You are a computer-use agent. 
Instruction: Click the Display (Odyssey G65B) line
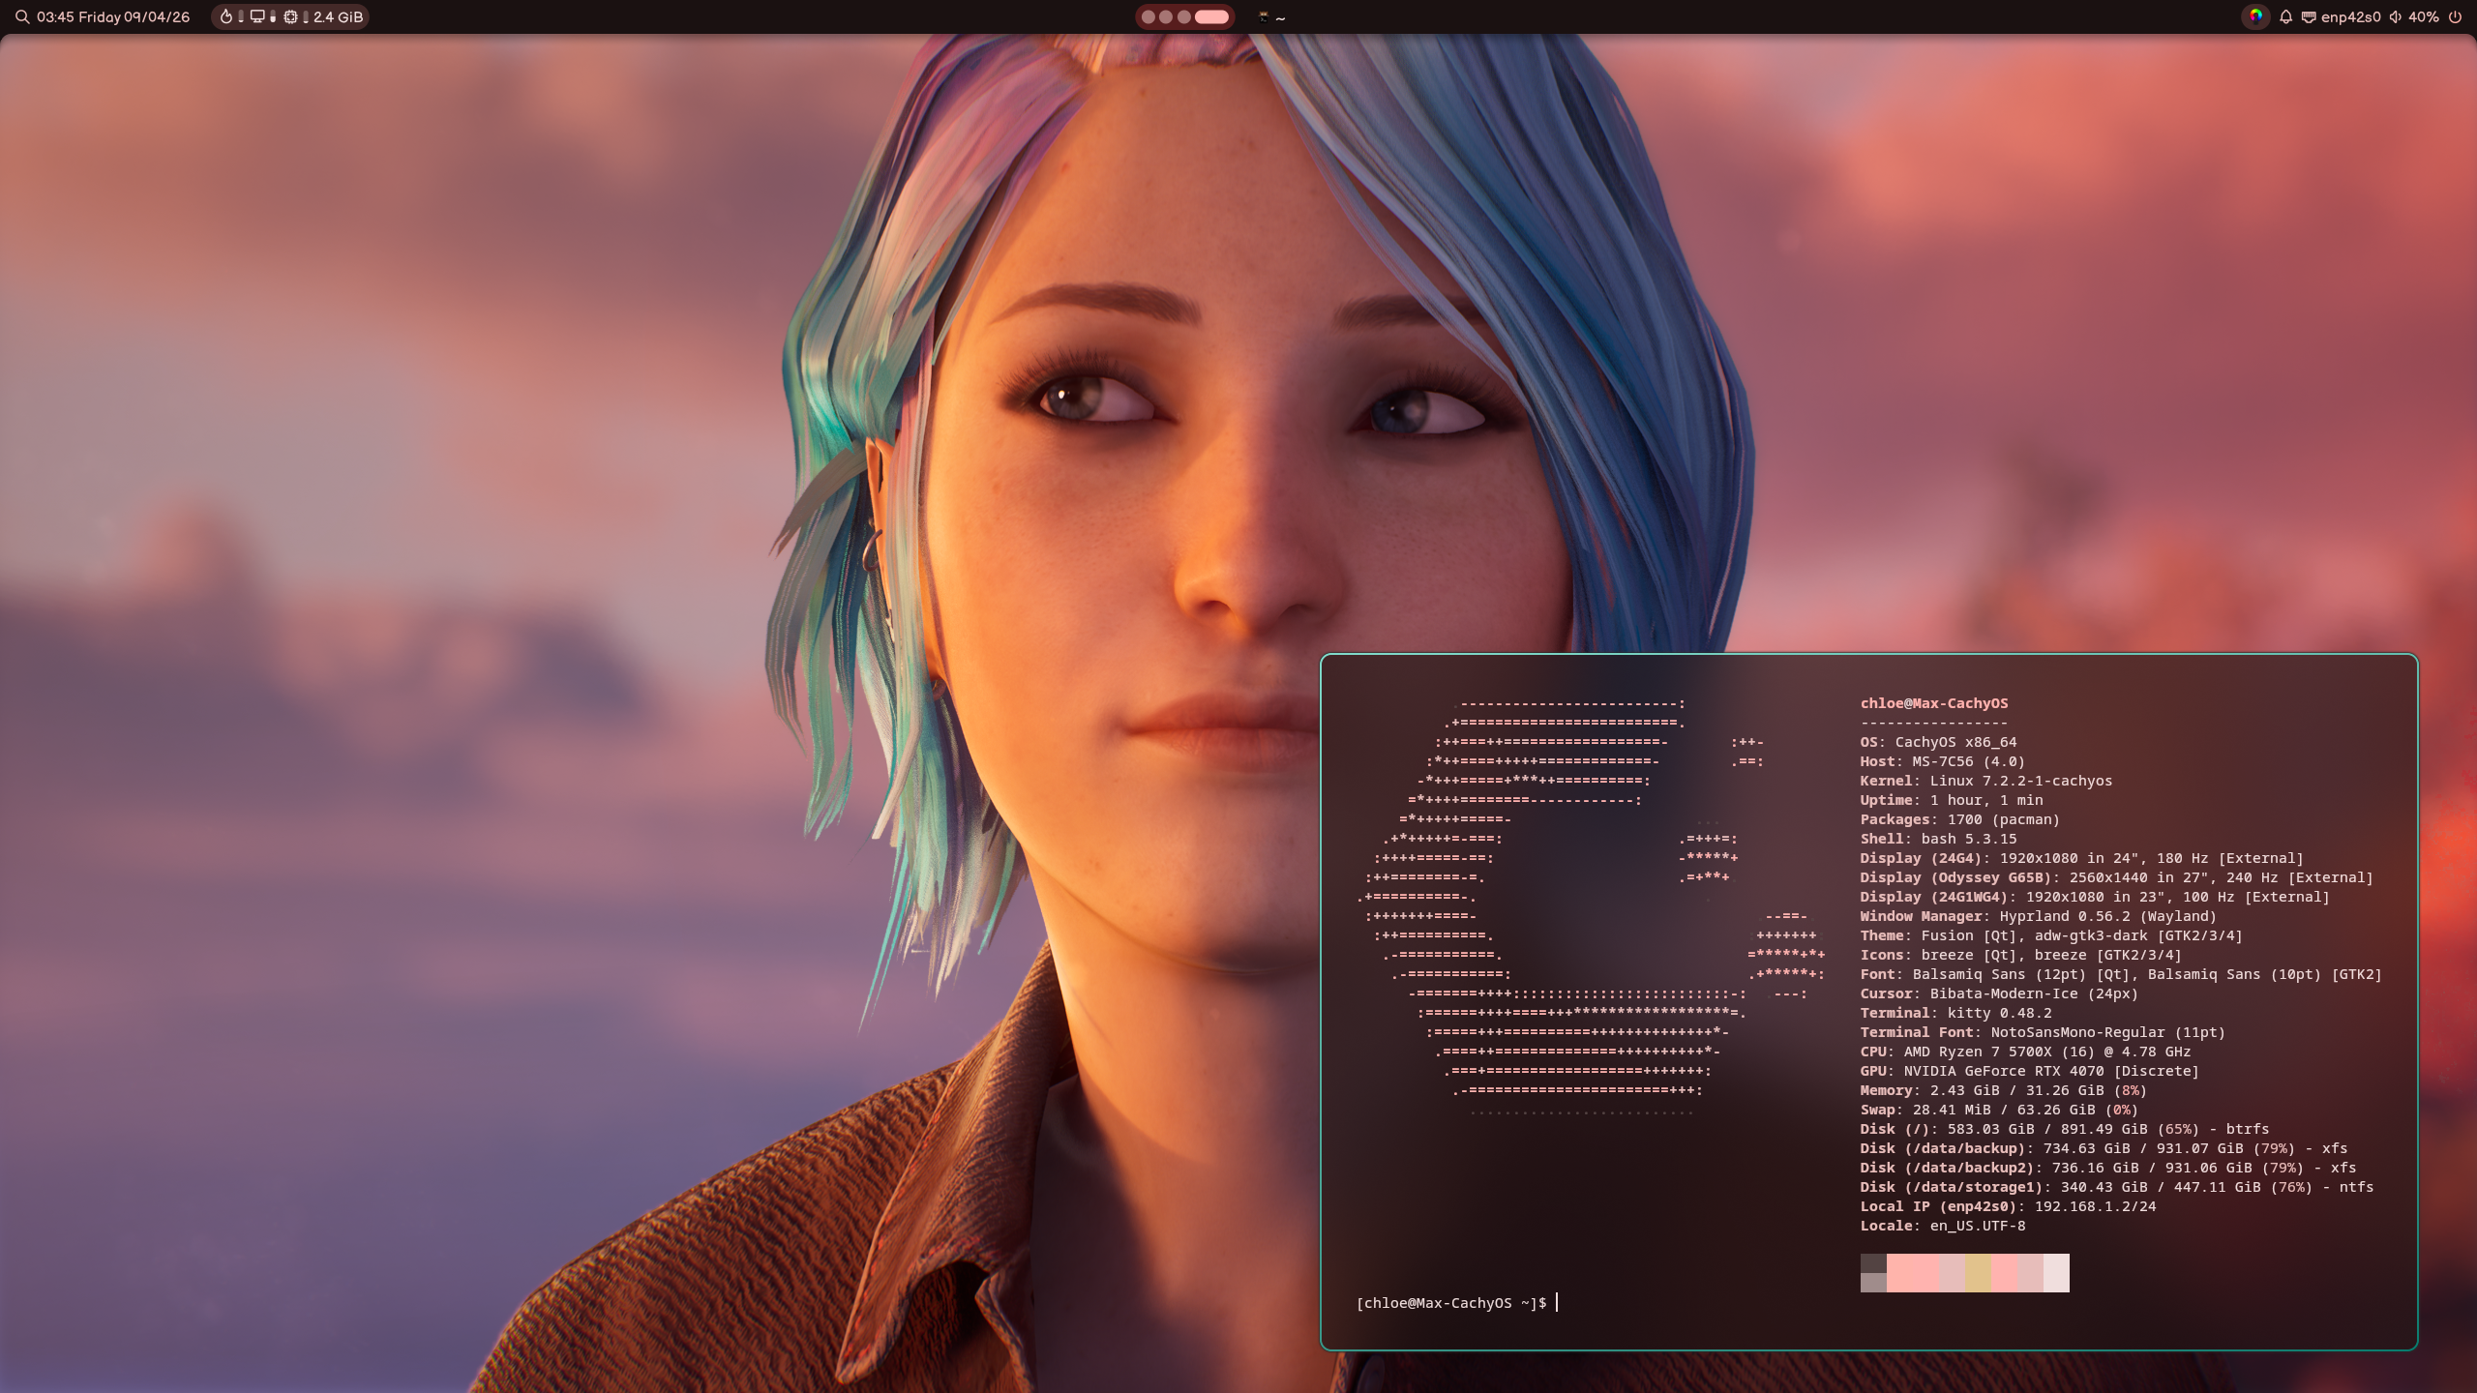(2116, 877)
